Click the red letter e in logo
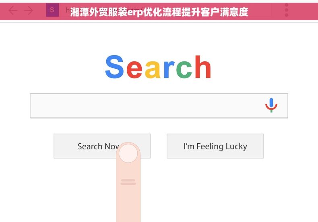This screenshot has width=318, height=222. coord(134,69)
